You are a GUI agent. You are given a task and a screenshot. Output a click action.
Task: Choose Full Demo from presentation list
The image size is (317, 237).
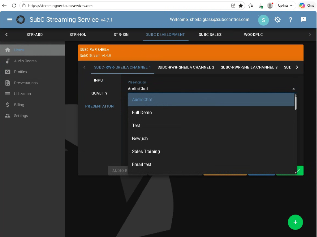tap(211, 112)
